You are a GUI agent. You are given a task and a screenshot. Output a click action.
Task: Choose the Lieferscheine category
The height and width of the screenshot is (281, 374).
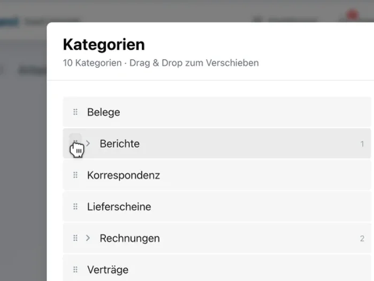[x=119, y=207]
